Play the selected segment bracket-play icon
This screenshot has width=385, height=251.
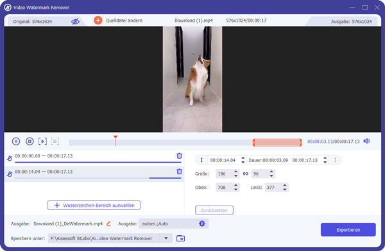coord(42,142)
